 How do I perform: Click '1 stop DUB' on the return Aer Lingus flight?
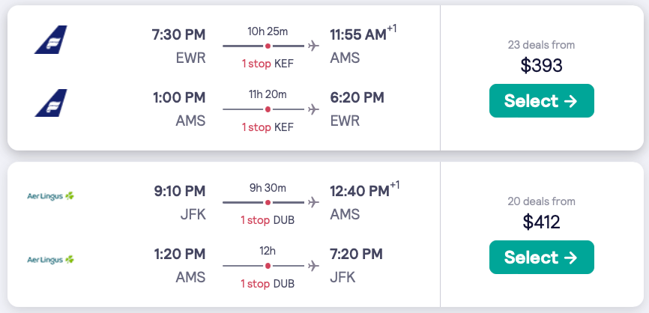[268, 283]
